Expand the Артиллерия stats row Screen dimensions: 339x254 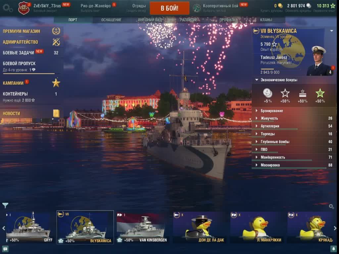point(294,126)
